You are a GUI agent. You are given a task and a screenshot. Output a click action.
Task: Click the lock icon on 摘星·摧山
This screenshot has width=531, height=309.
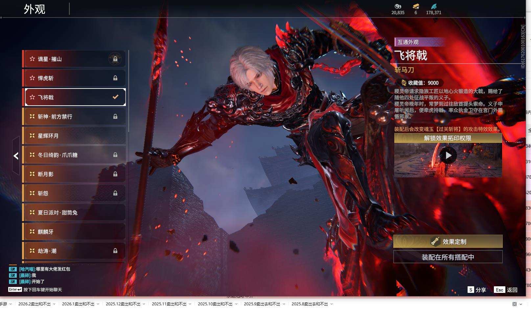coord(115,59)
